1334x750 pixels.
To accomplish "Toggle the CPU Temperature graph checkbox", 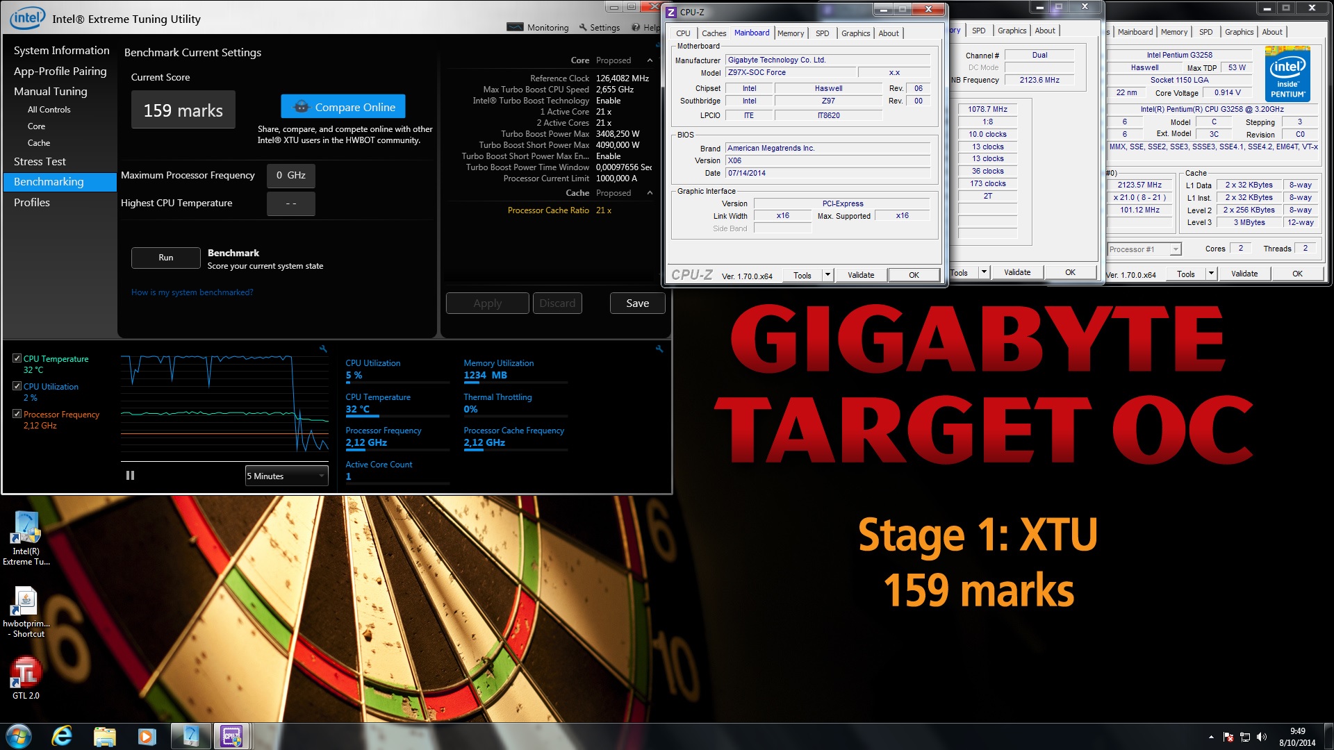I will pos(17,358).
